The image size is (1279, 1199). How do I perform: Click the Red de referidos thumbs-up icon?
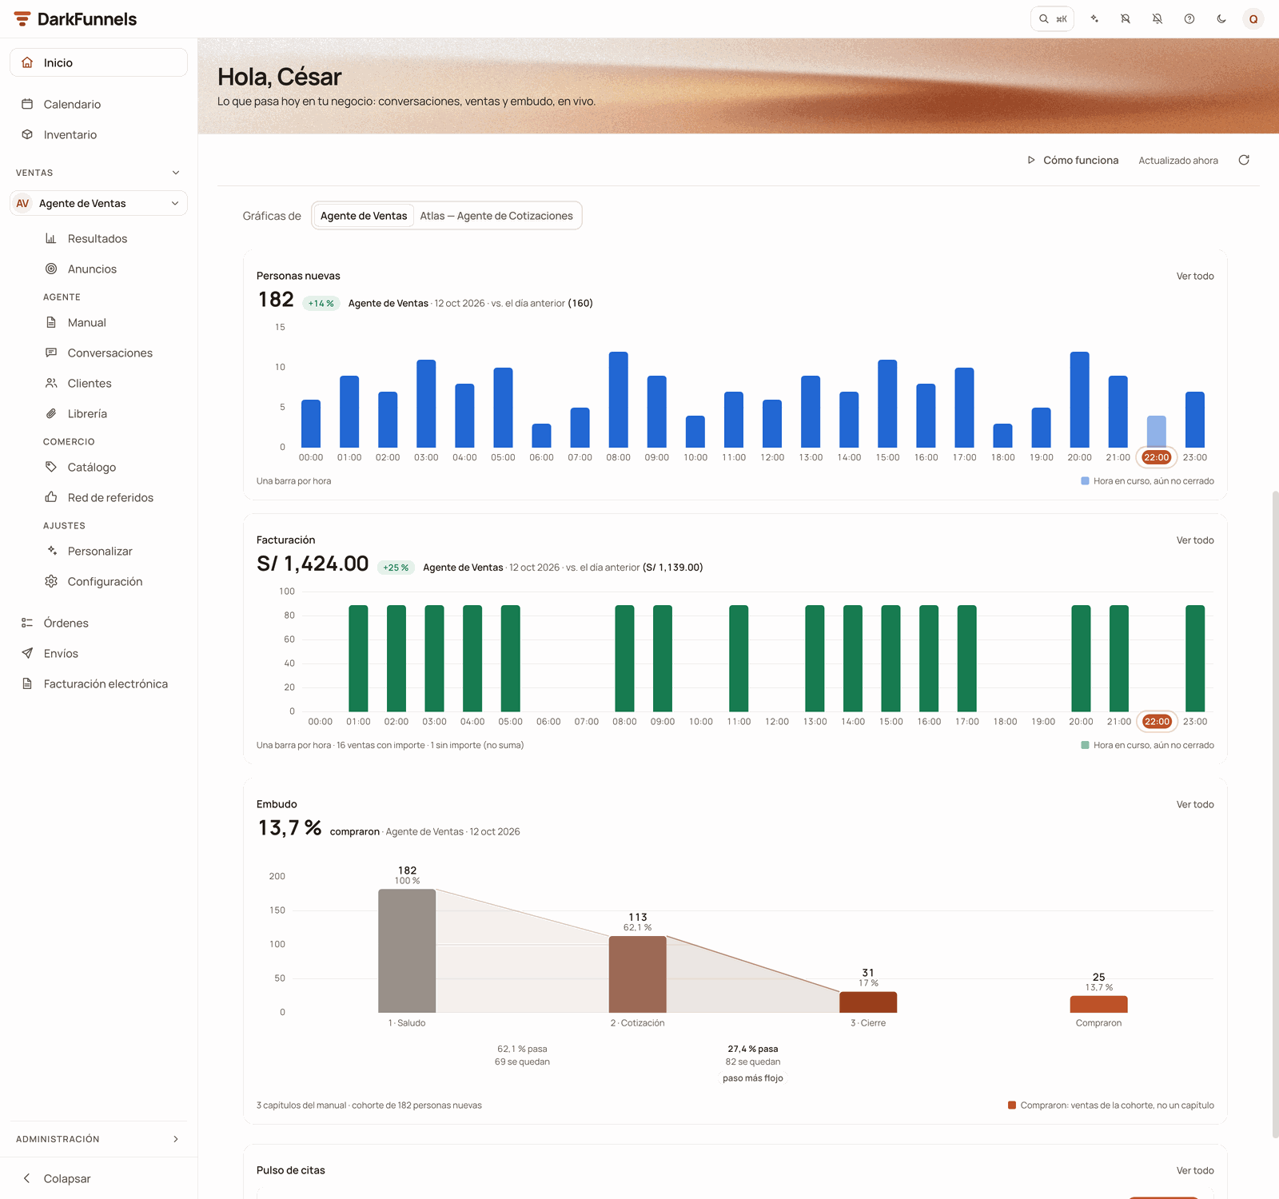(51, 497)
